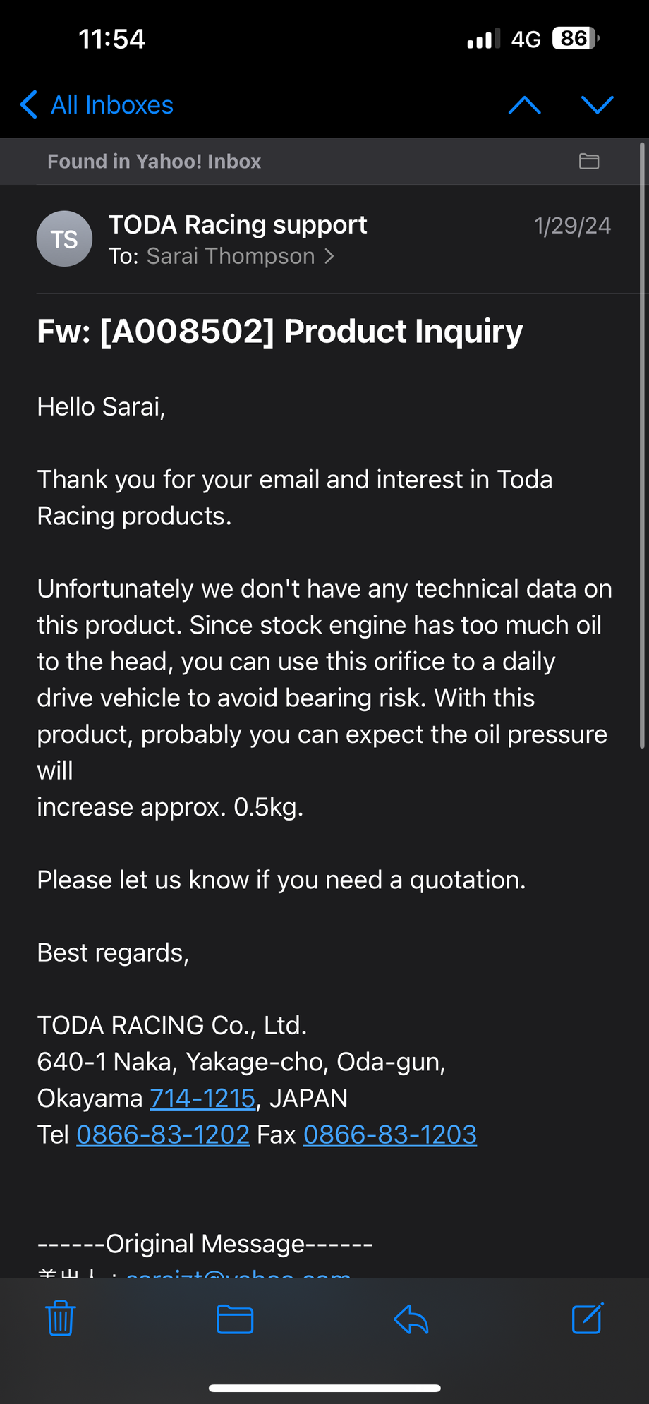Open the 714-1215 postal code link
Viewport: 649px width, 1404px height.
pos(202,1098)
